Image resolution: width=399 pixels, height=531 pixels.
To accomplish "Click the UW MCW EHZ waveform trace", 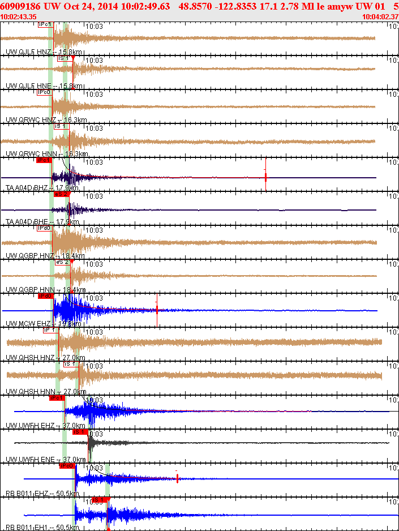I will coord(190,310).
